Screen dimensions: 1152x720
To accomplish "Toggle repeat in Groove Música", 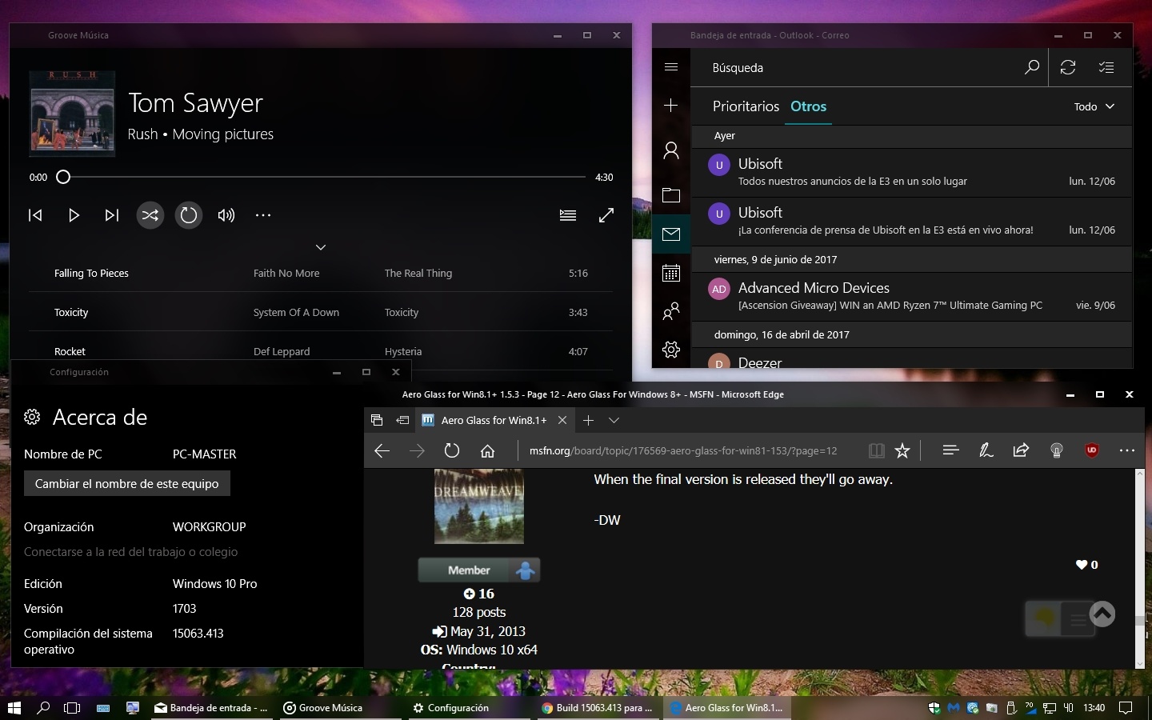I will pyautogui.click(x=188, y=215).
